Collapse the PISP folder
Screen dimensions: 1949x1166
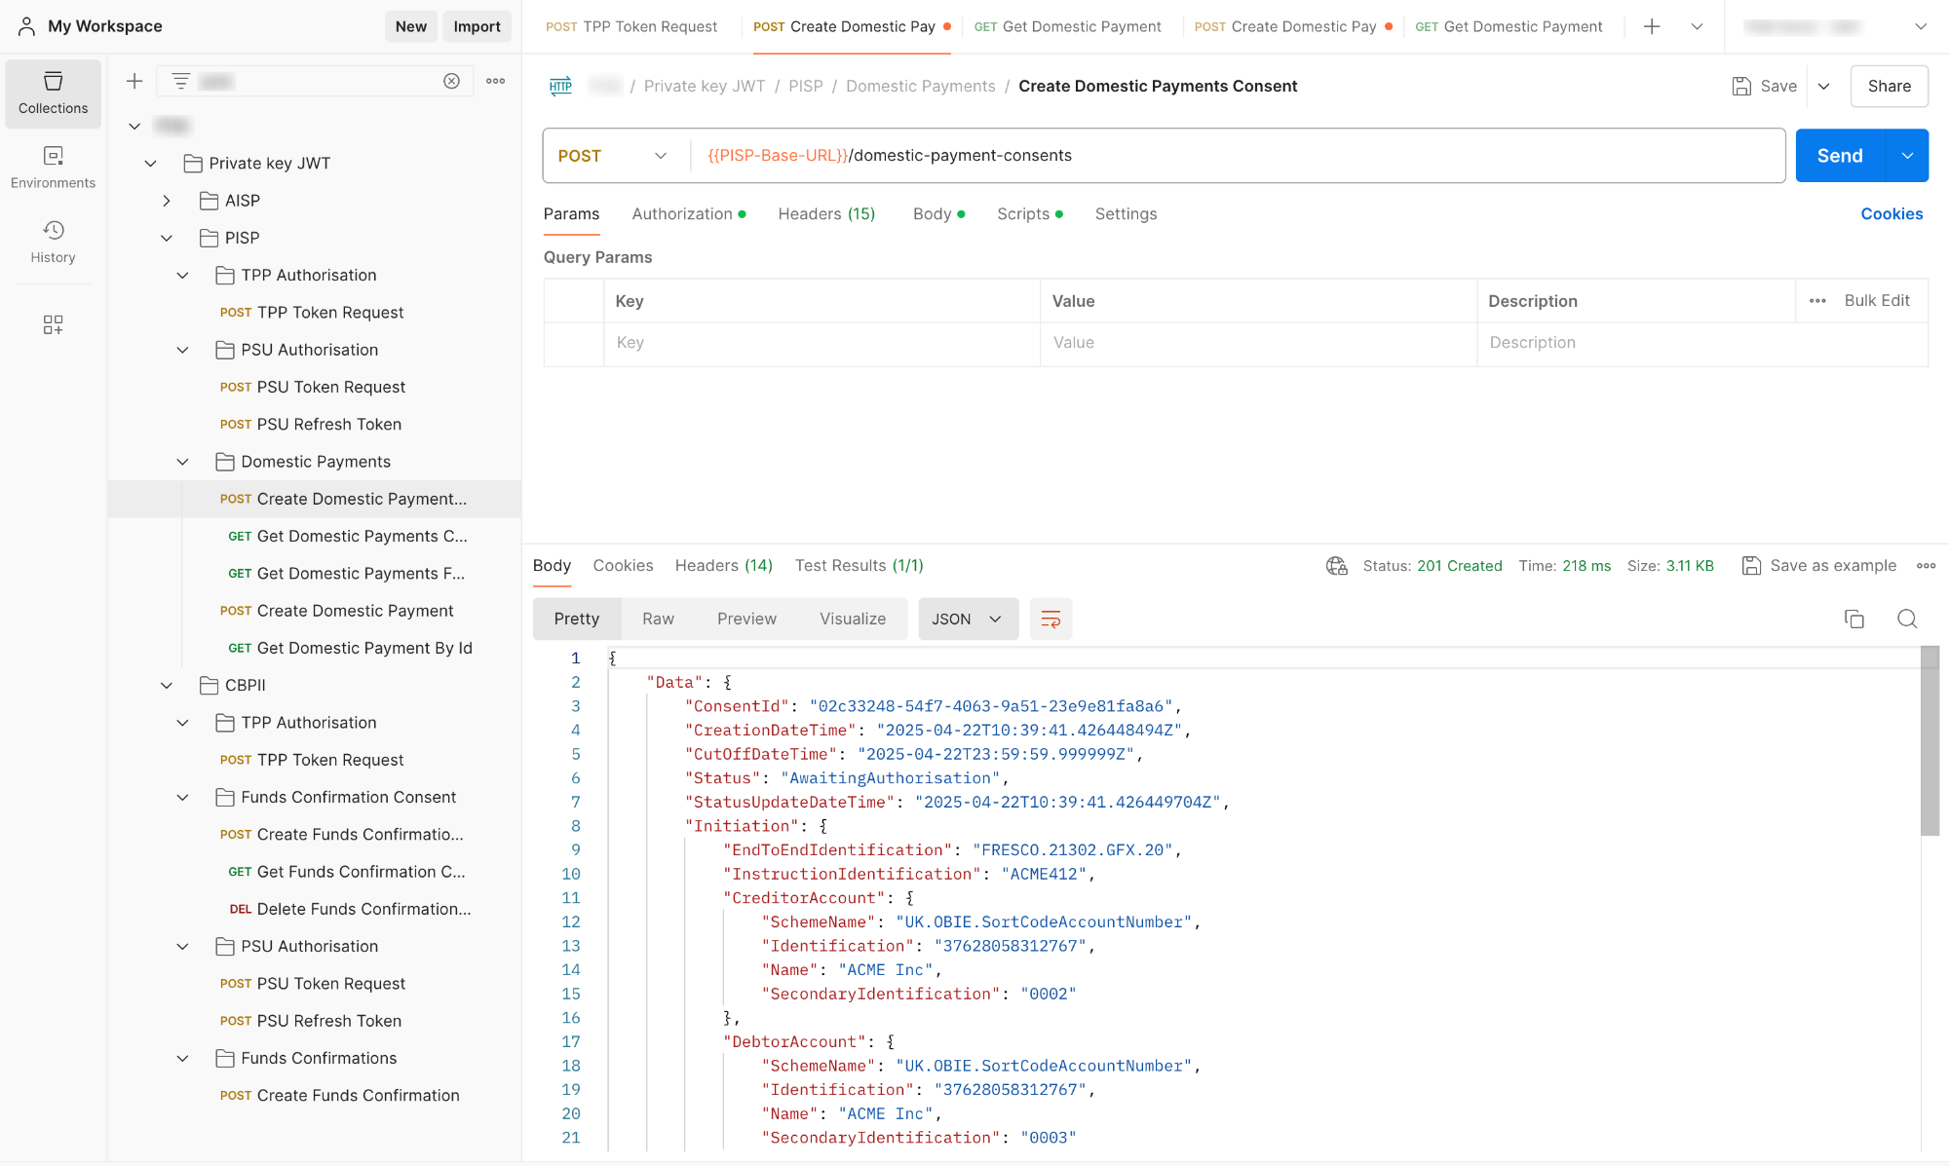[x=167, y=238]
